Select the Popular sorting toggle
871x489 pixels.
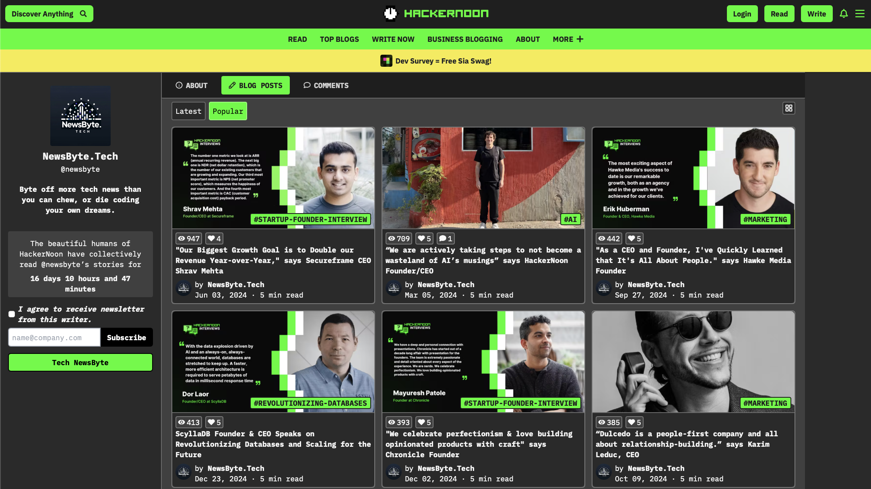point(228,111)
